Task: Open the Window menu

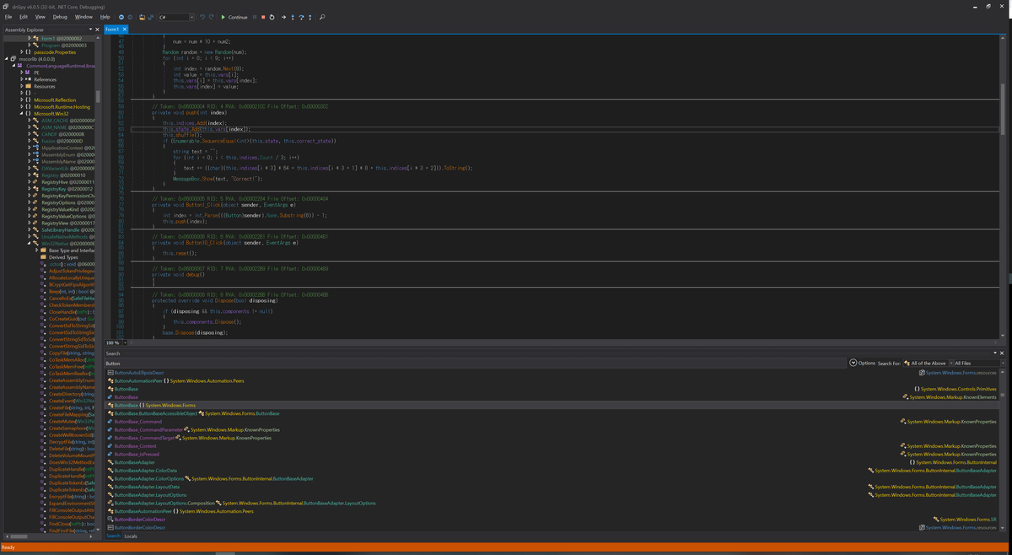Action: point(83,17)
